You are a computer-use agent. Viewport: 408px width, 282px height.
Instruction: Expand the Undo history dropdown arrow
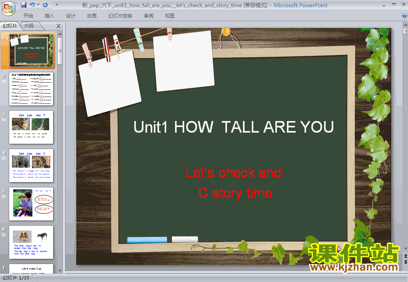pyautogui.click(x=38, y=5)
